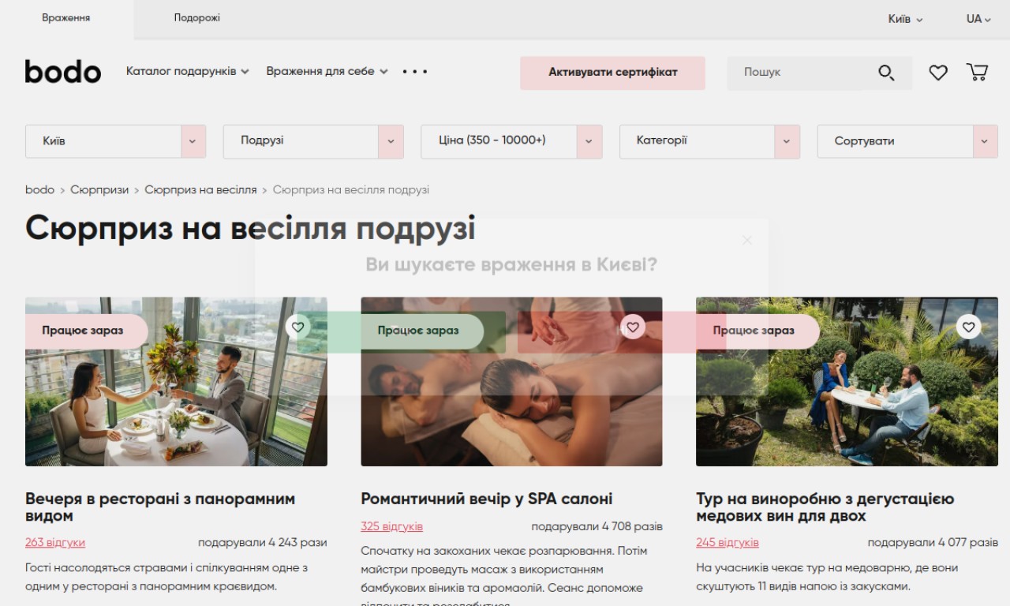1010x606 pixels.
Task: Open Вечеря в ресторані з панорамним видом title
Action: [160, 507]
